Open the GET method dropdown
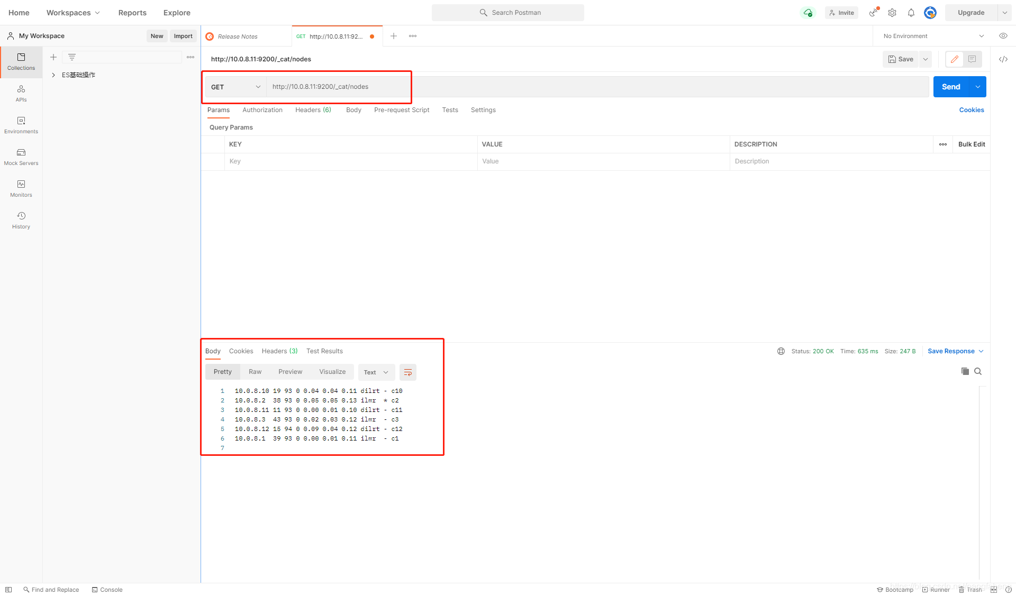 point(235,87)
